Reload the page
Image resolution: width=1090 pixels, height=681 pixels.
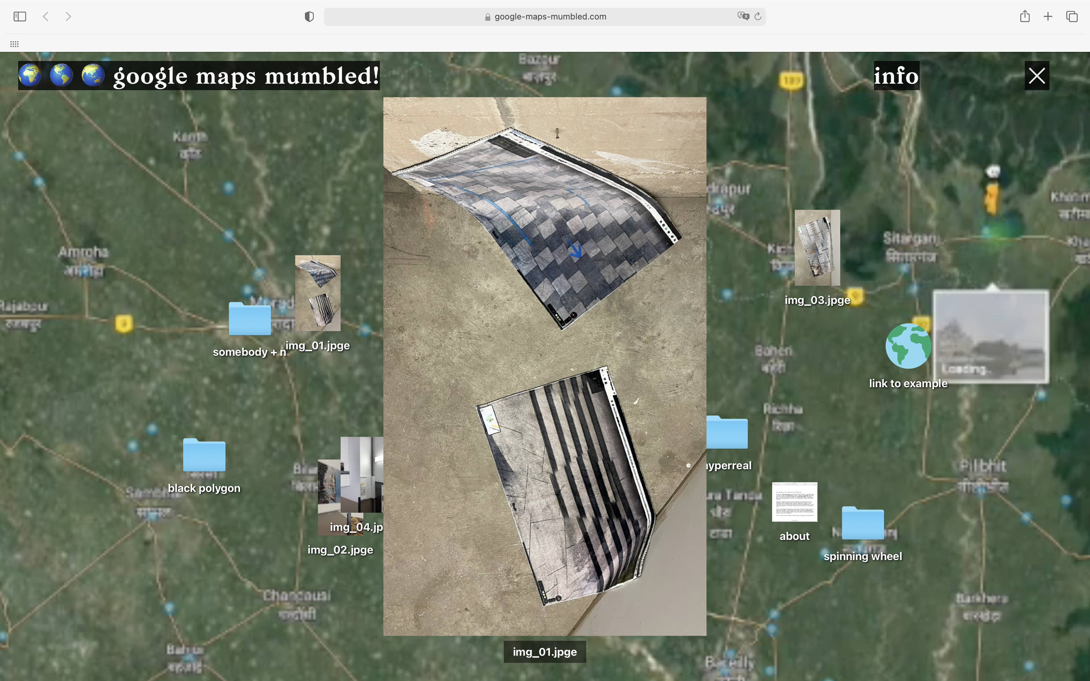(757, 17)
